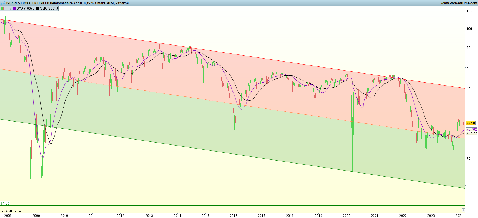Click the green-red Prix color swatch

pos(3,8)
